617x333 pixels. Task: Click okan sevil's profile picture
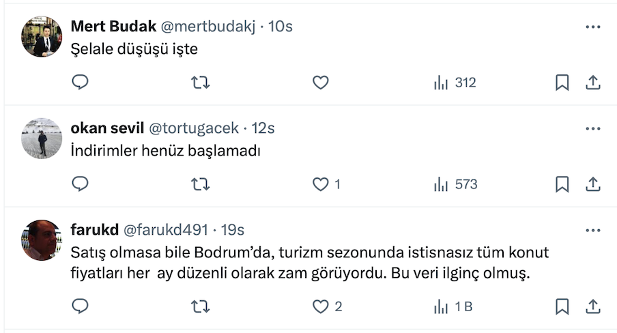point(42,138)
